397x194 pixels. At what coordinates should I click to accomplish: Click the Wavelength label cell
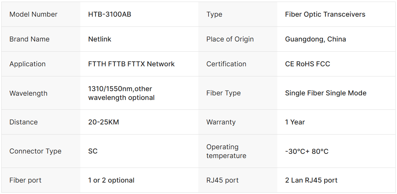pos(29,93)
